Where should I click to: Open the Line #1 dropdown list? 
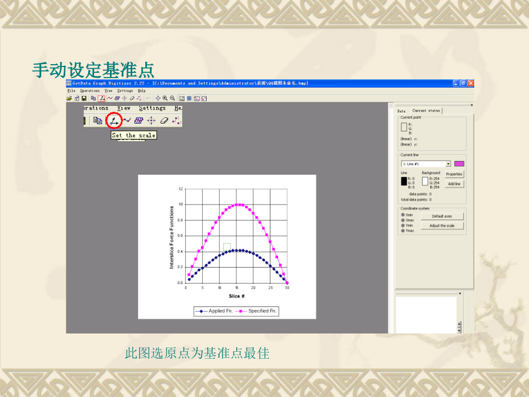tap(448, 164)
